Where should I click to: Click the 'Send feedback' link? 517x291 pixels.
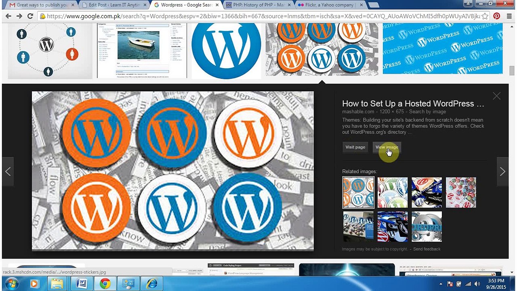pyautogui.click(x=427, y=249)
